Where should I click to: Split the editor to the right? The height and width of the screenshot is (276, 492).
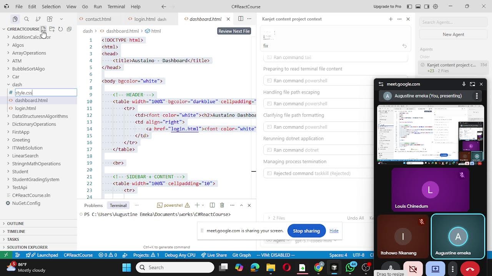pyautogui.click(x=241, y=19)
